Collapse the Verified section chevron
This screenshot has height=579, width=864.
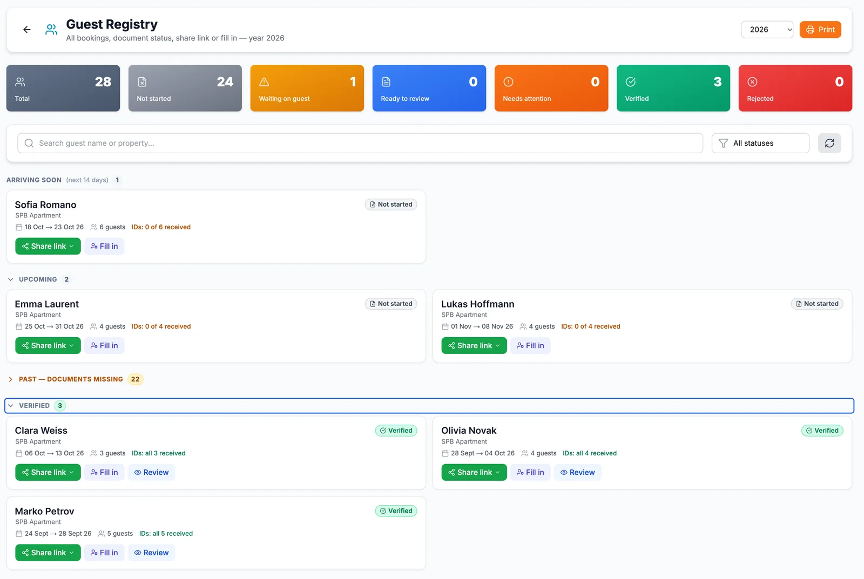tap(10, 406)
